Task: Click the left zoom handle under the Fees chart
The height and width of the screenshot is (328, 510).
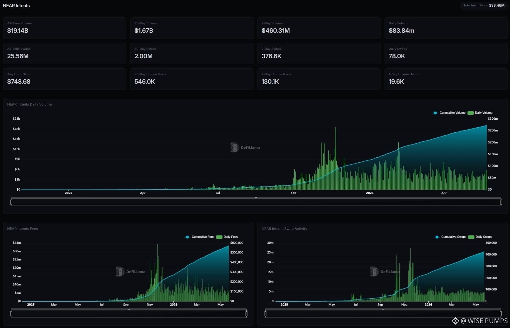Action: click(x=11, y=314)
